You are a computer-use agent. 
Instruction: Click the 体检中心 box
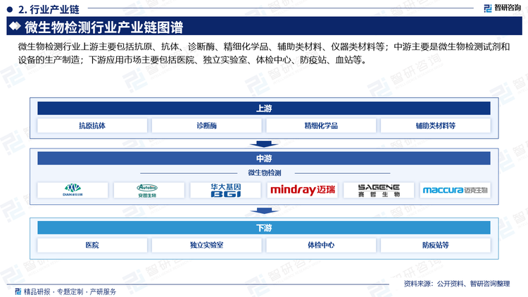pos(321,245)
